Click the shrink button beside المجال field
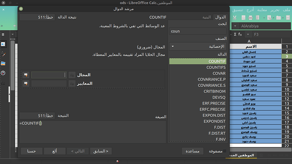 tap(26, 75)
